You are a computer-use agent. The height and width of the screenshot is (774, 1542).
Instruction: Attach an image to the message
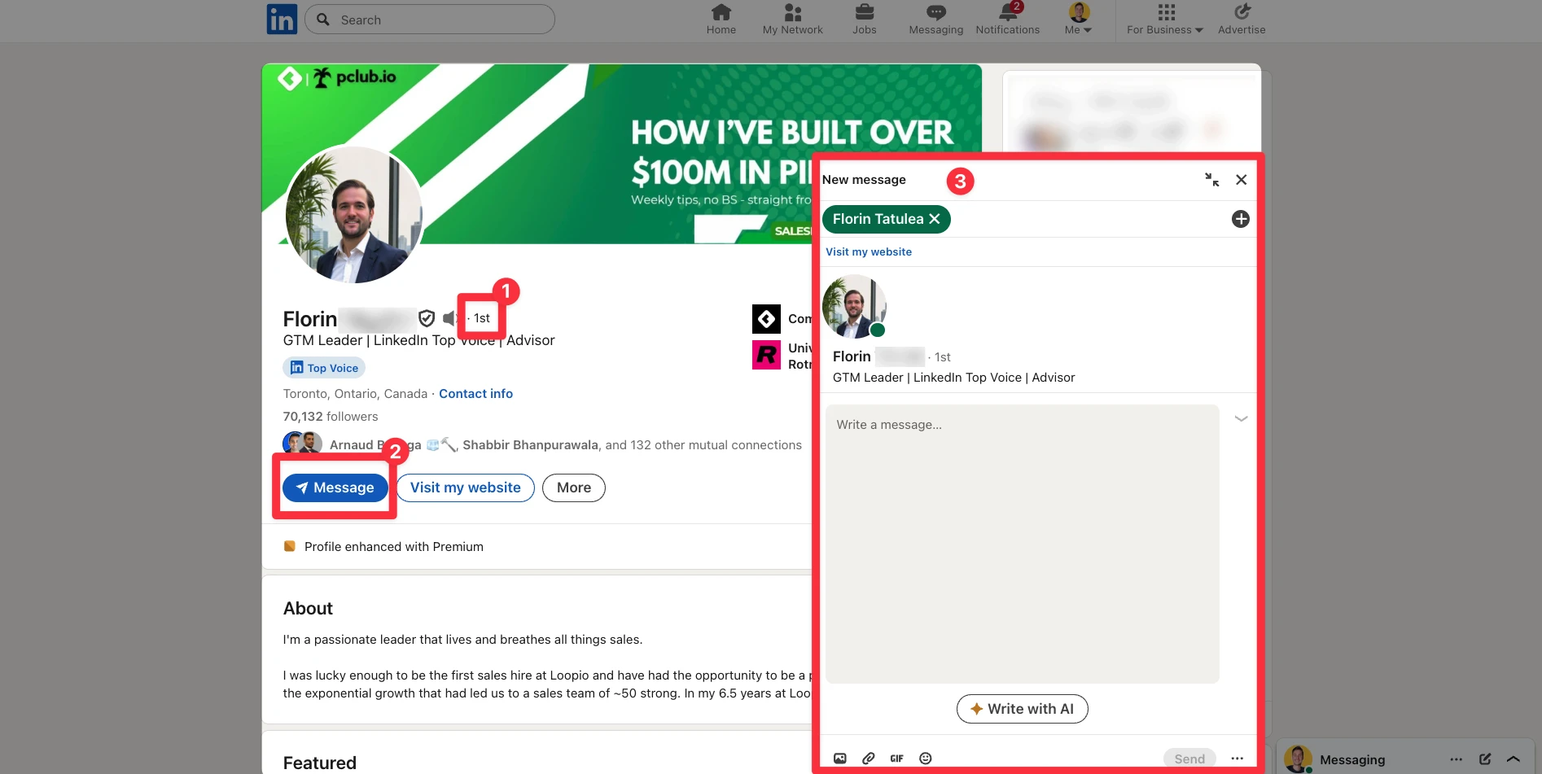point(839,759)
